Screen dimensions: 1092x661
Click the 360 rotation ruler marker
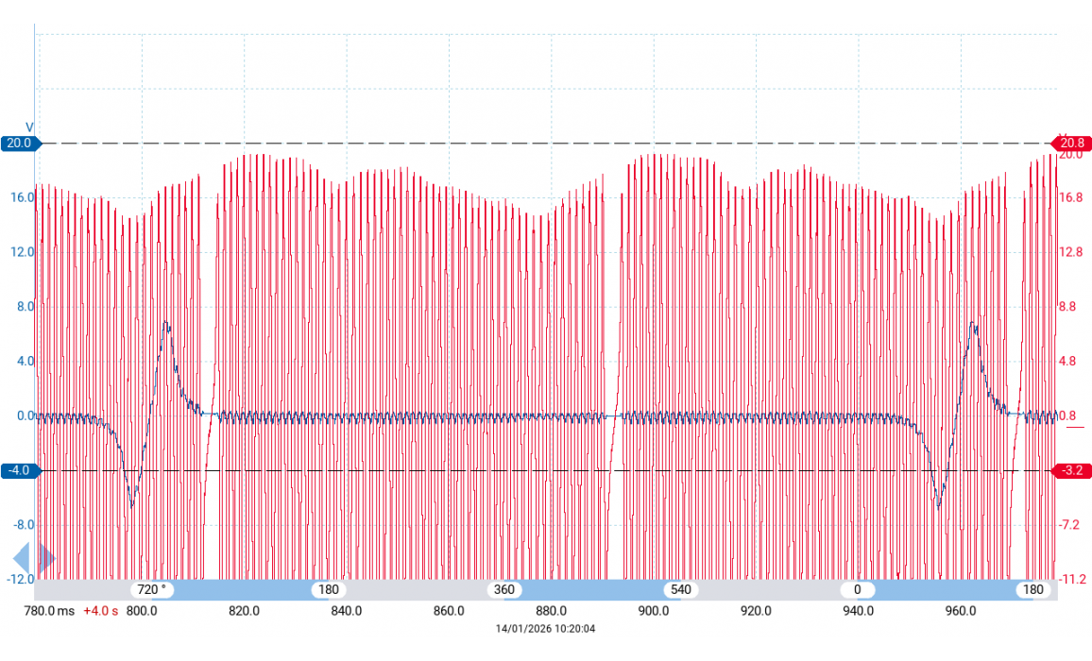click(x=504, y=590)
